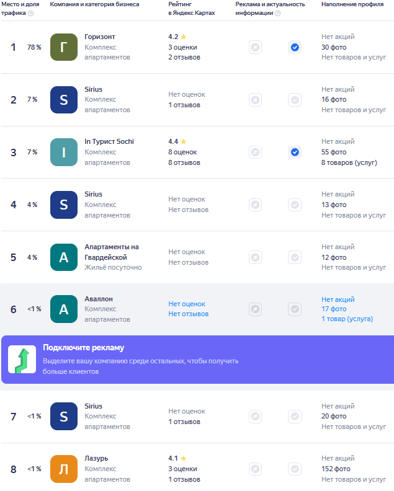Click the Аваллон avatar icon

pyautogui.click(x=64, y=309)
